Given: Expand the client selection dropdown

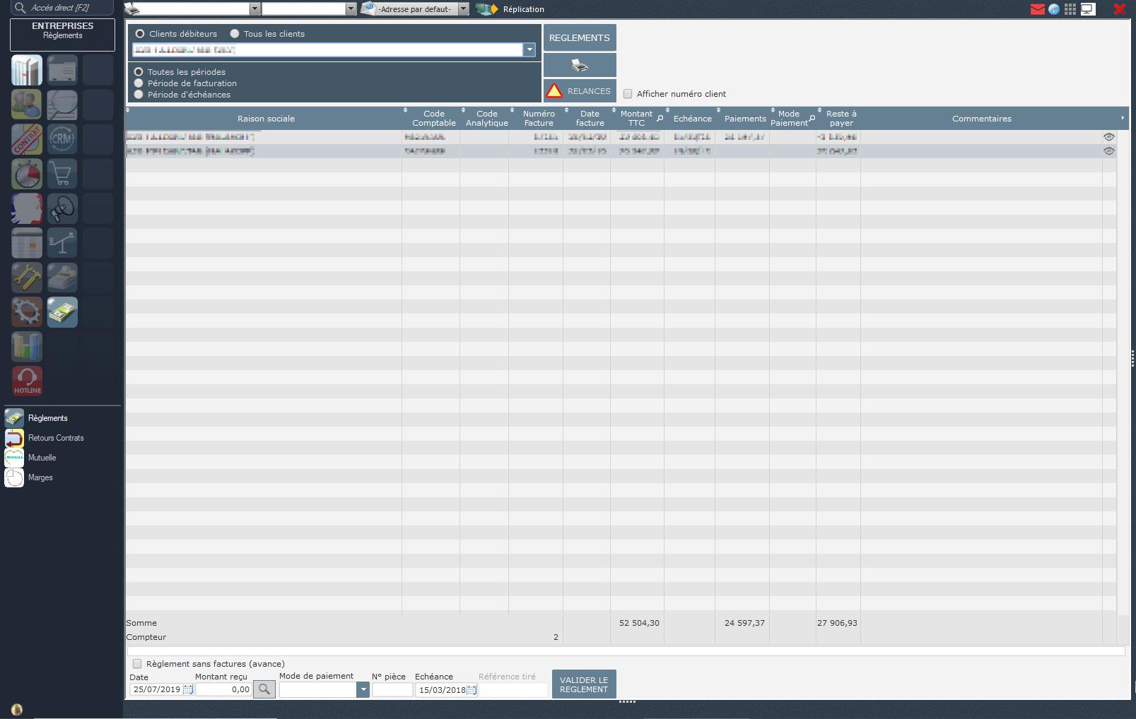Looking at the screenshot, I should (529, 49).
